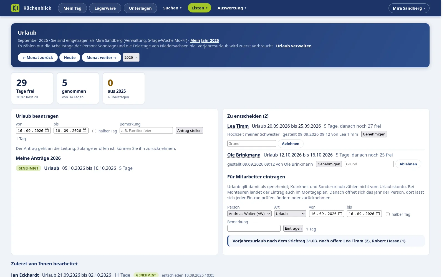Open the Person dropdown Andreas Wolter
Image resolution: width=444 pixels, height=277 pixels.
(x=249, y=214)
